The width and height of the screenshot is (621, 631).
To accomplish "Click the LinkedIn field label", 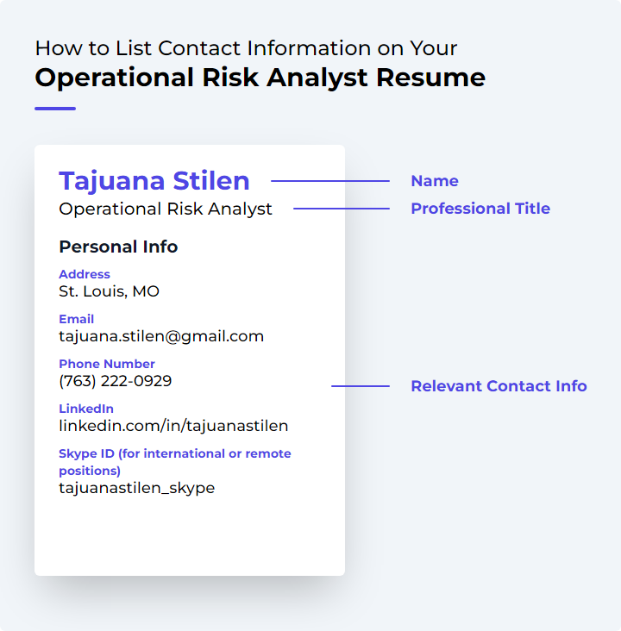I will tap(86, 409).
